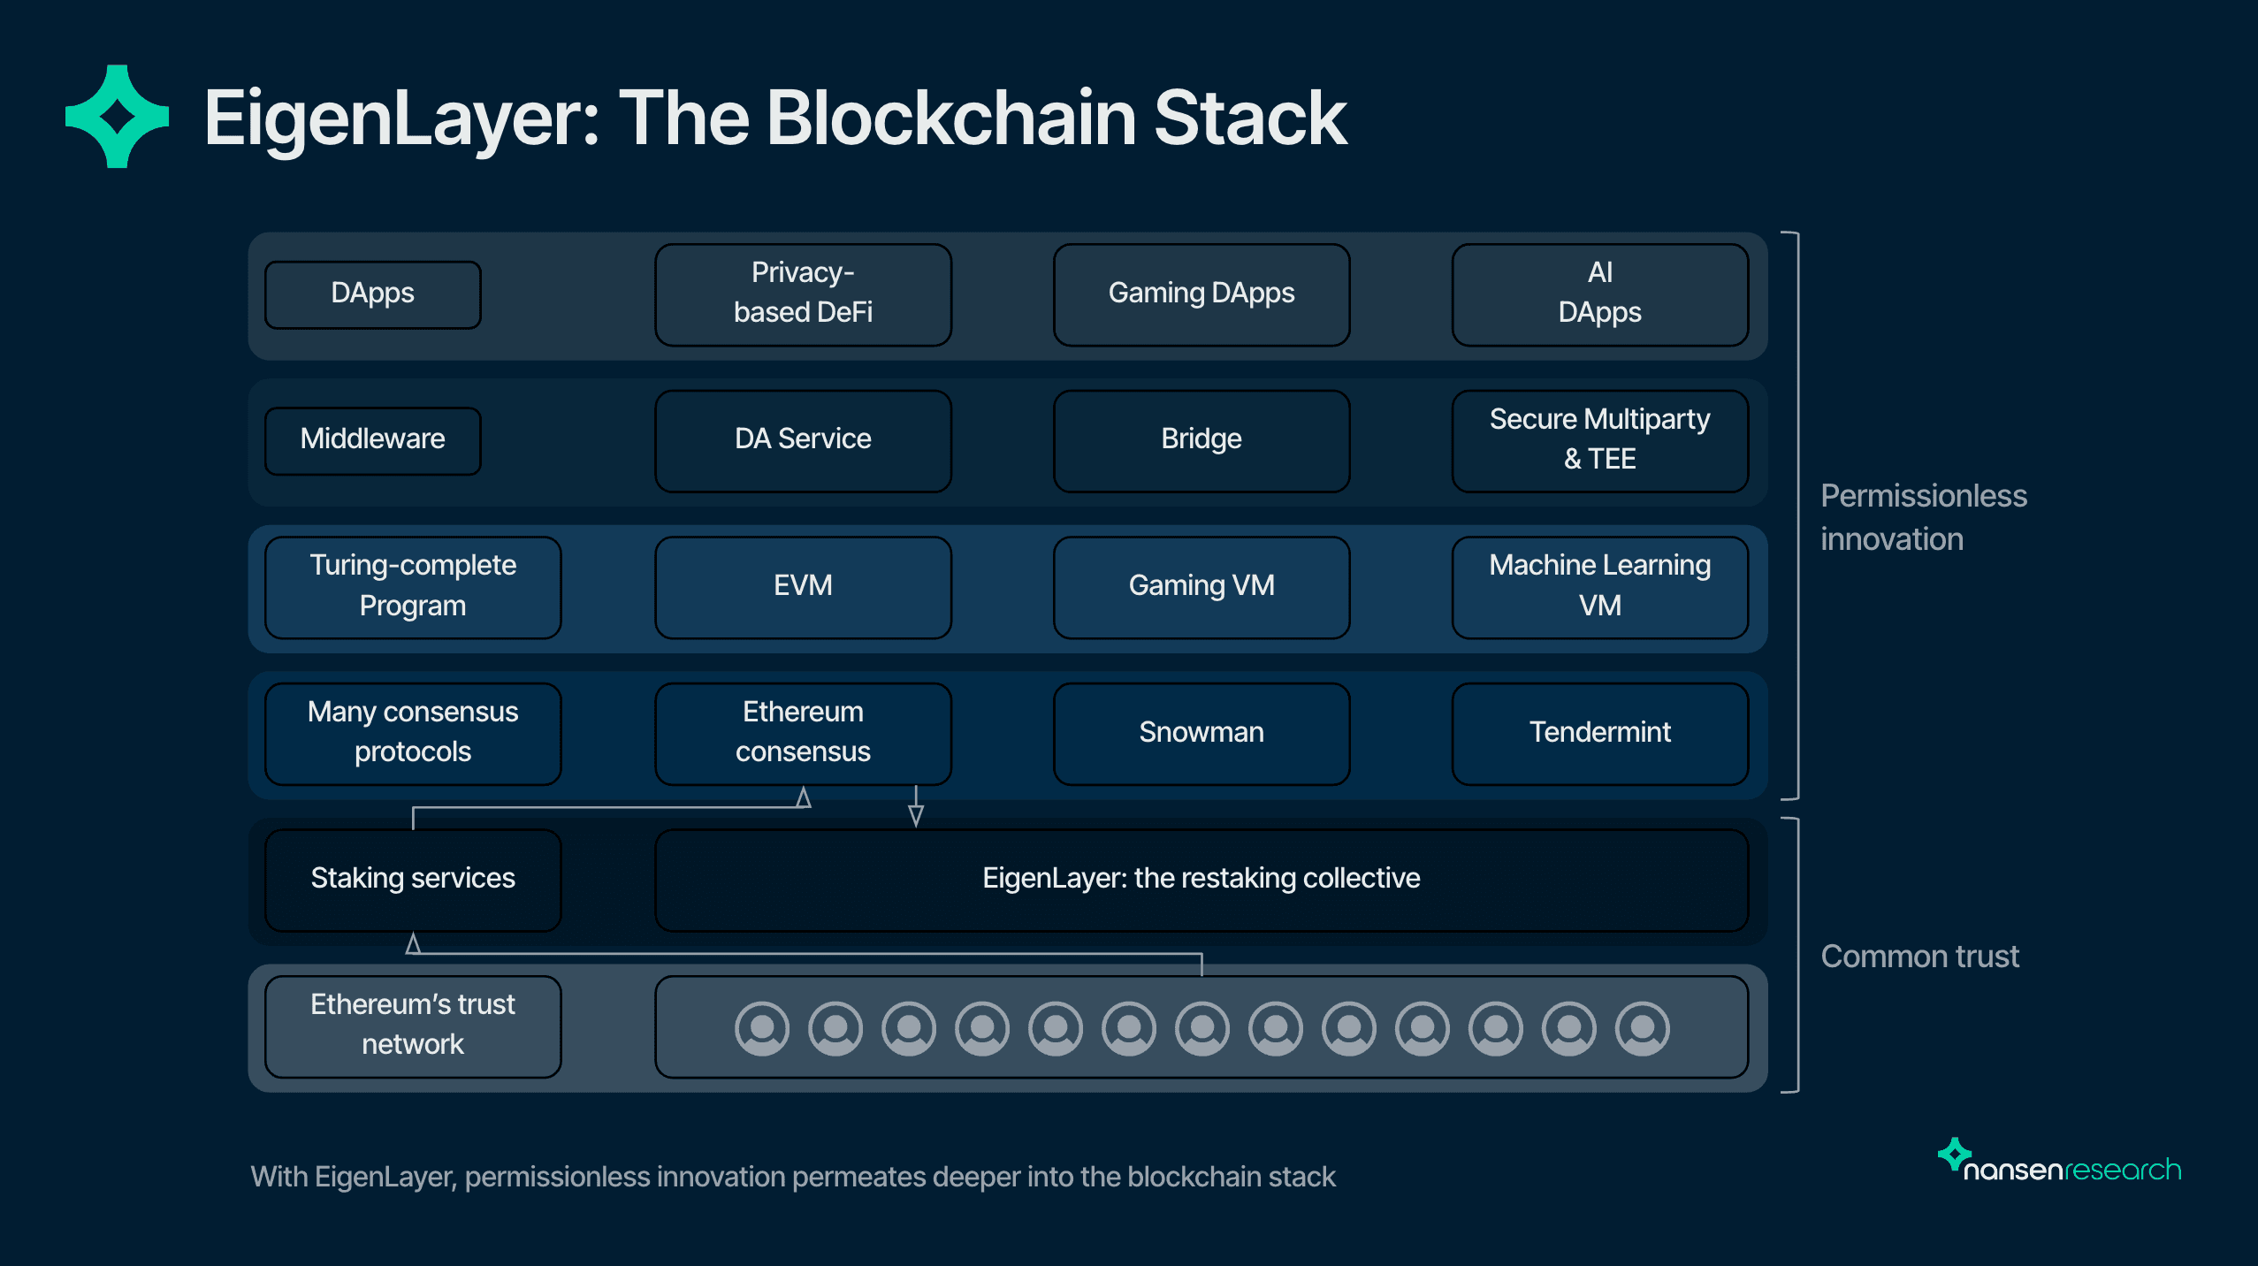Click the downward arrow below Ethereum consensus
The width and height of the screenshot is (2258, 1266).
click(916, 813)
